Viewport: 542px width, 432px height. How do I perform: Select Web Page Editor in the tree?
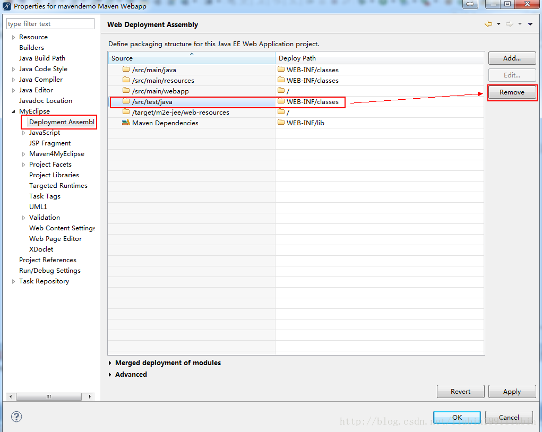[55, 239]
